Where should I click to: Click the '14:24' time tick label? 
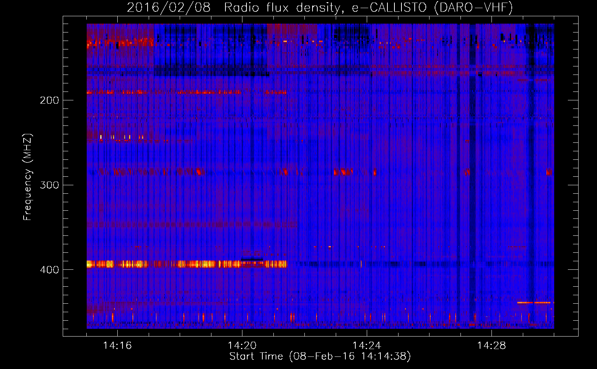click(x=367, y=345)
